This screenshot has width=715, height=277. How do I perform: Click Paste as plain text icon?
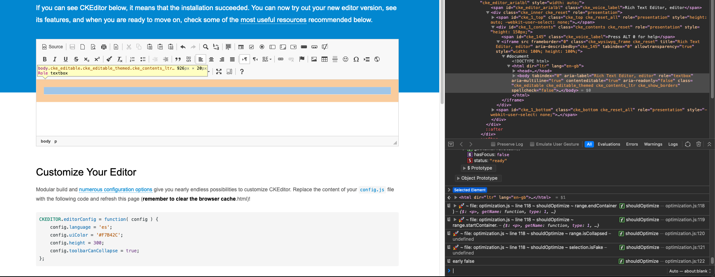160,47
